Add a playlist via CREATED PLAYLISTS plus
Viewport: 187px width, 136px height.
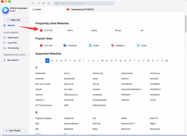[x=25, y=55]
